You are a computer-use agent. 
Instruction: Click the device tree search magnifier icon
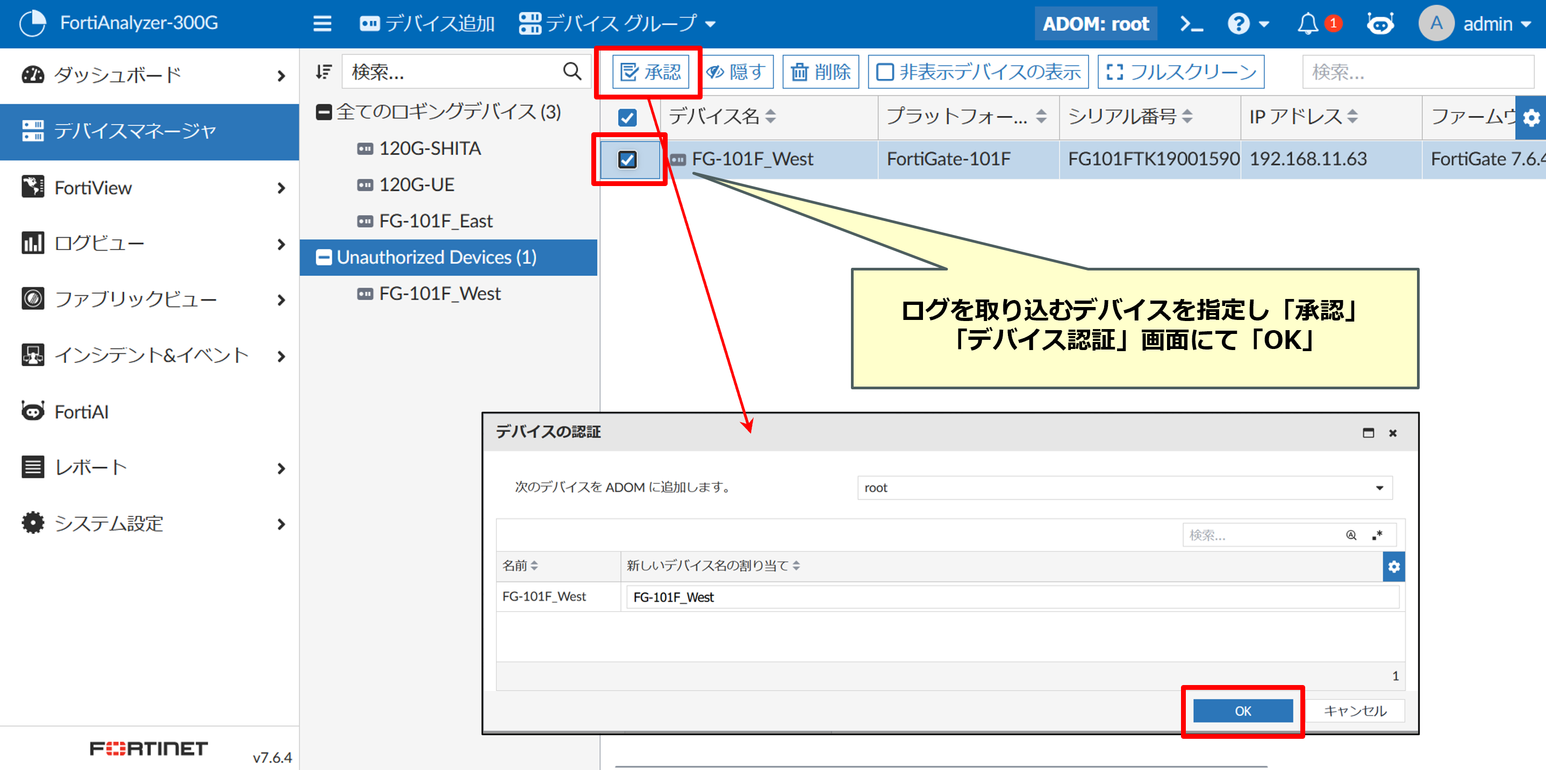click(x=572, y=72)
